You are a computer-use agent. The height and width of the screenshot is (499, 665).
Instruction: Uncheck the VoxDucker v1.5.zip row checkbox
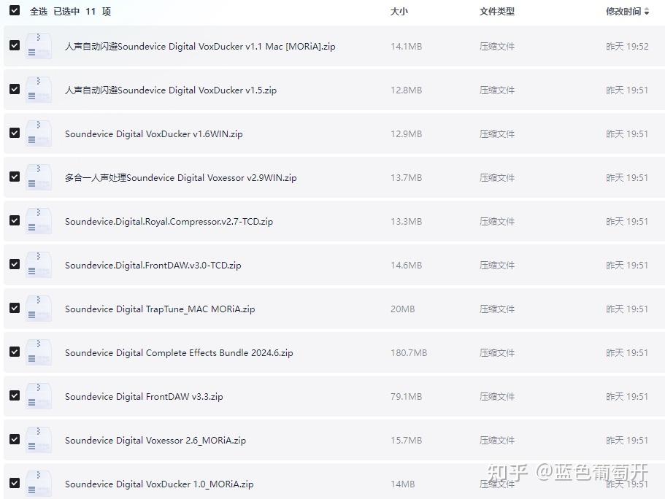point(14,89)
